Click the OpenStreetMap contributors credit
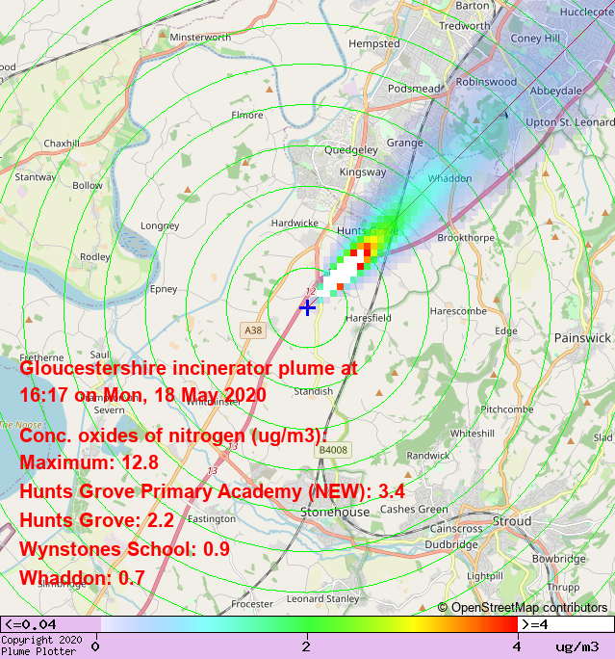This screenshot has height=659, width=615. [523, 607]
